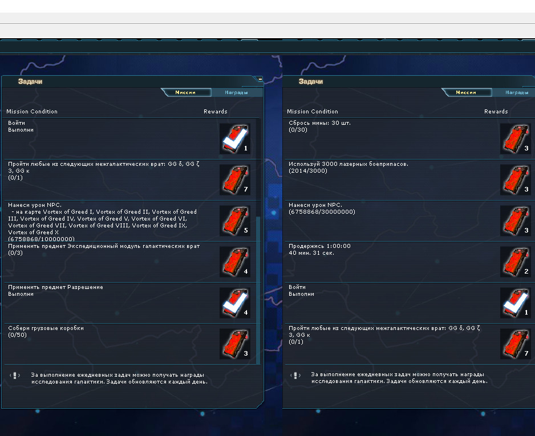Select reward icon for Собери грузовые коробки
Screen dimensions: 535x436
235,344
